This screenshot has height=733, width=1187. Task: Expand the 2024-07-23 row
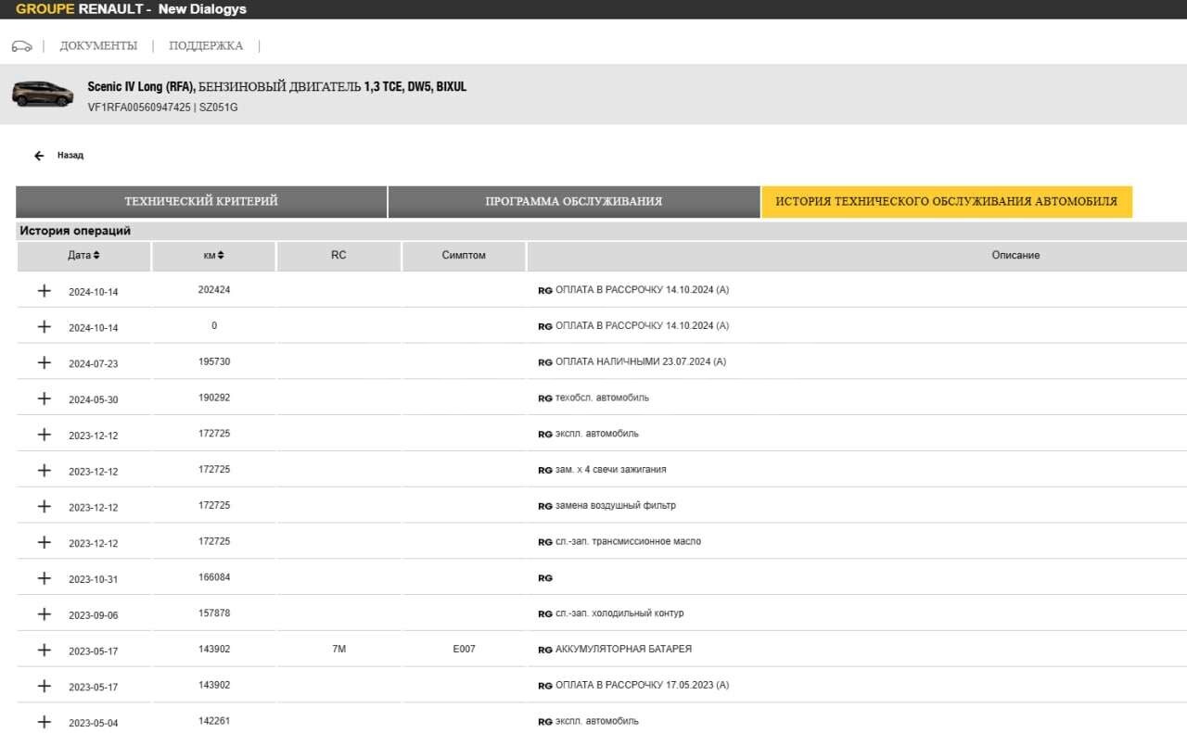click(x=44, y=362)
